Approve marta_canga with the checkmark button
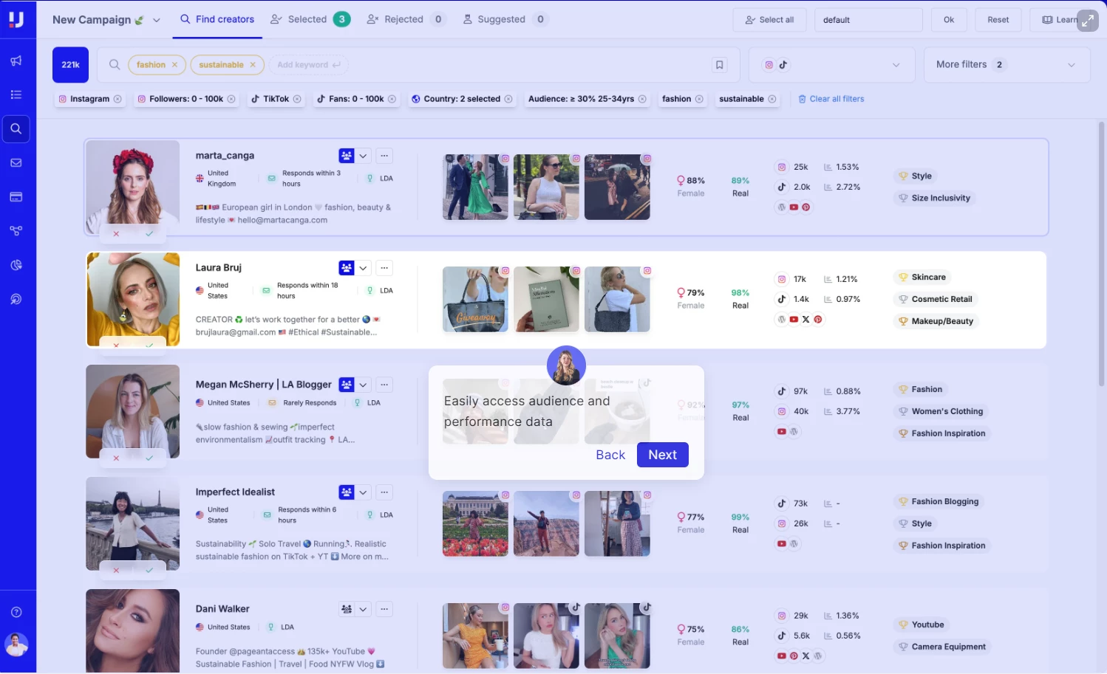This screenshot has width=1107, height=674. (149, 233)
